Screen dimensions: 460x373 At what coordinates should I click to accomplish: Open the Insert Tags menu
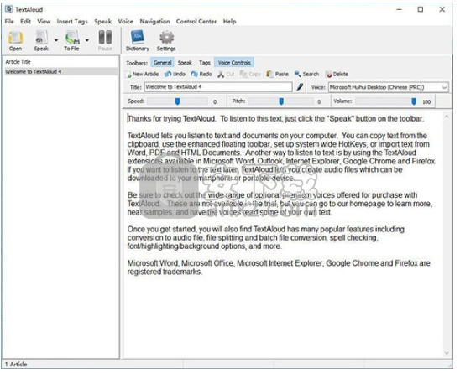pyautogui.click(x=72, y=22)
